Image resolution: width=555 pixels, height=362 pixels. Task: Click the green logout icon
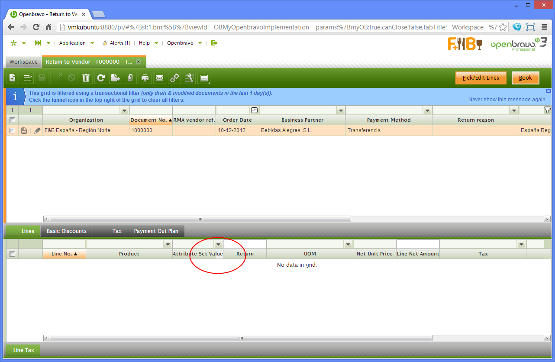[x=214, y=43]
